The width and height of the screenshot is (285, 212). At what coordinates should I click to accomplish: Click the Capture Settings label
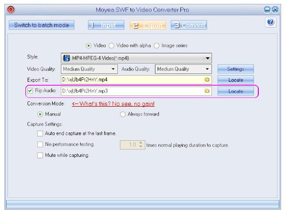click(45, 124)
